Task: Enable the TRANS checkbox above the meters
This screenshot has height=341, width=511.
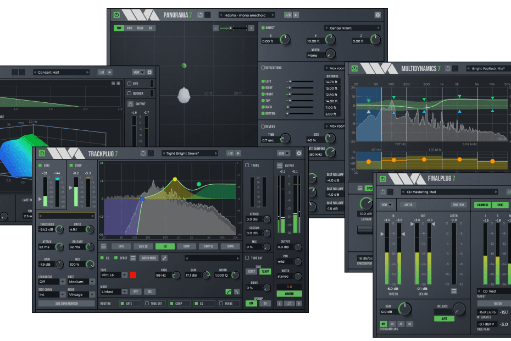Action: point(247,165)
